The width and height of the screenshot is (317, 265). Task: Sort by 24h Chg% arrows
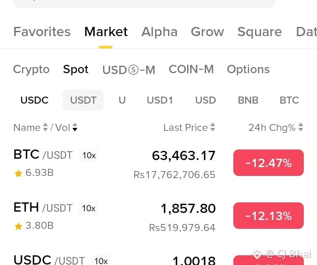[301, 127]
